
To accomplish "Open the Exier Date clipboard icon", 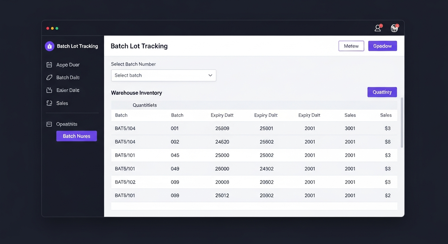I will click(49, 90).
